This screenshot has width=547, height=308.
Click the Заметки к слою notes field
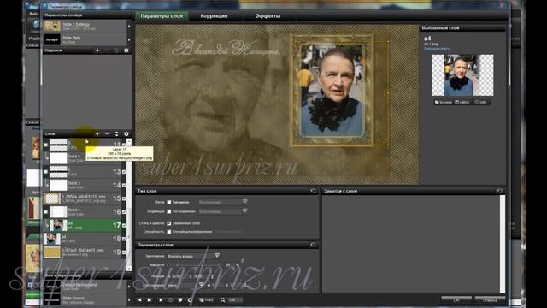click(x=411, y=244)
